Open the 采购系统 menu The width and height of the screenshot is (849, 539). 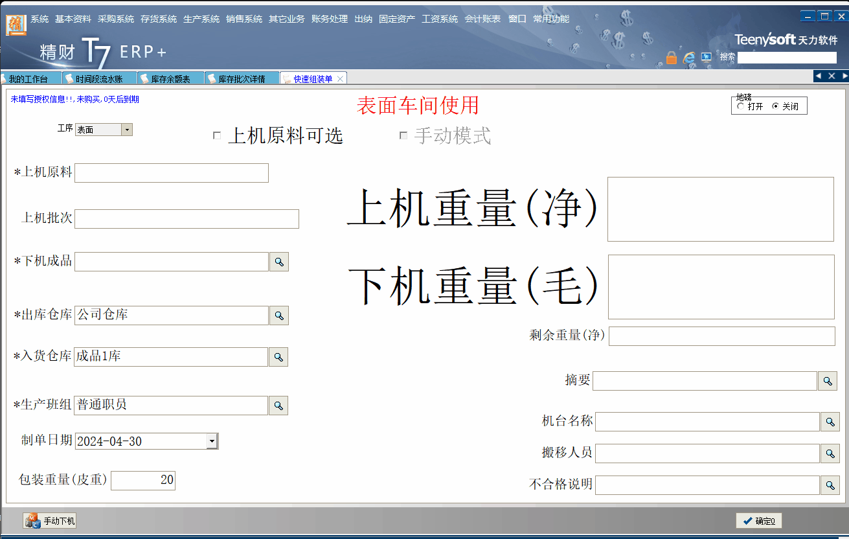click(116, 19)
